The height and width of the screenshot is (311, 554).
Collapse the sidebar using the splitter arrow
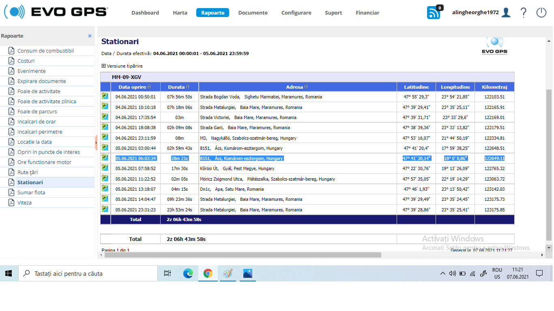pos(96,143)
